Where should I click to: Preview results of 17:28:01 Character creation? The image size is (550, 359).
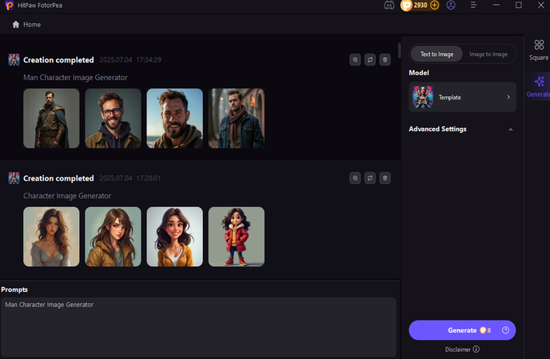(x=355, y=178)
